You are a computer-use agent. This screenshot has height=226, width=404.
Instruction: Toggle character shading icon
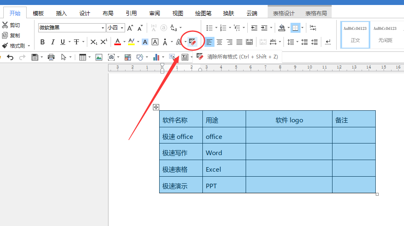[145, 42]
